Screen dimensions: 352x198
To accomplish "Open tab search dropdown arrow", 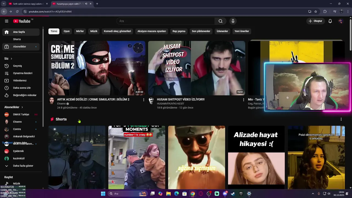I will [x=4, y=4].
